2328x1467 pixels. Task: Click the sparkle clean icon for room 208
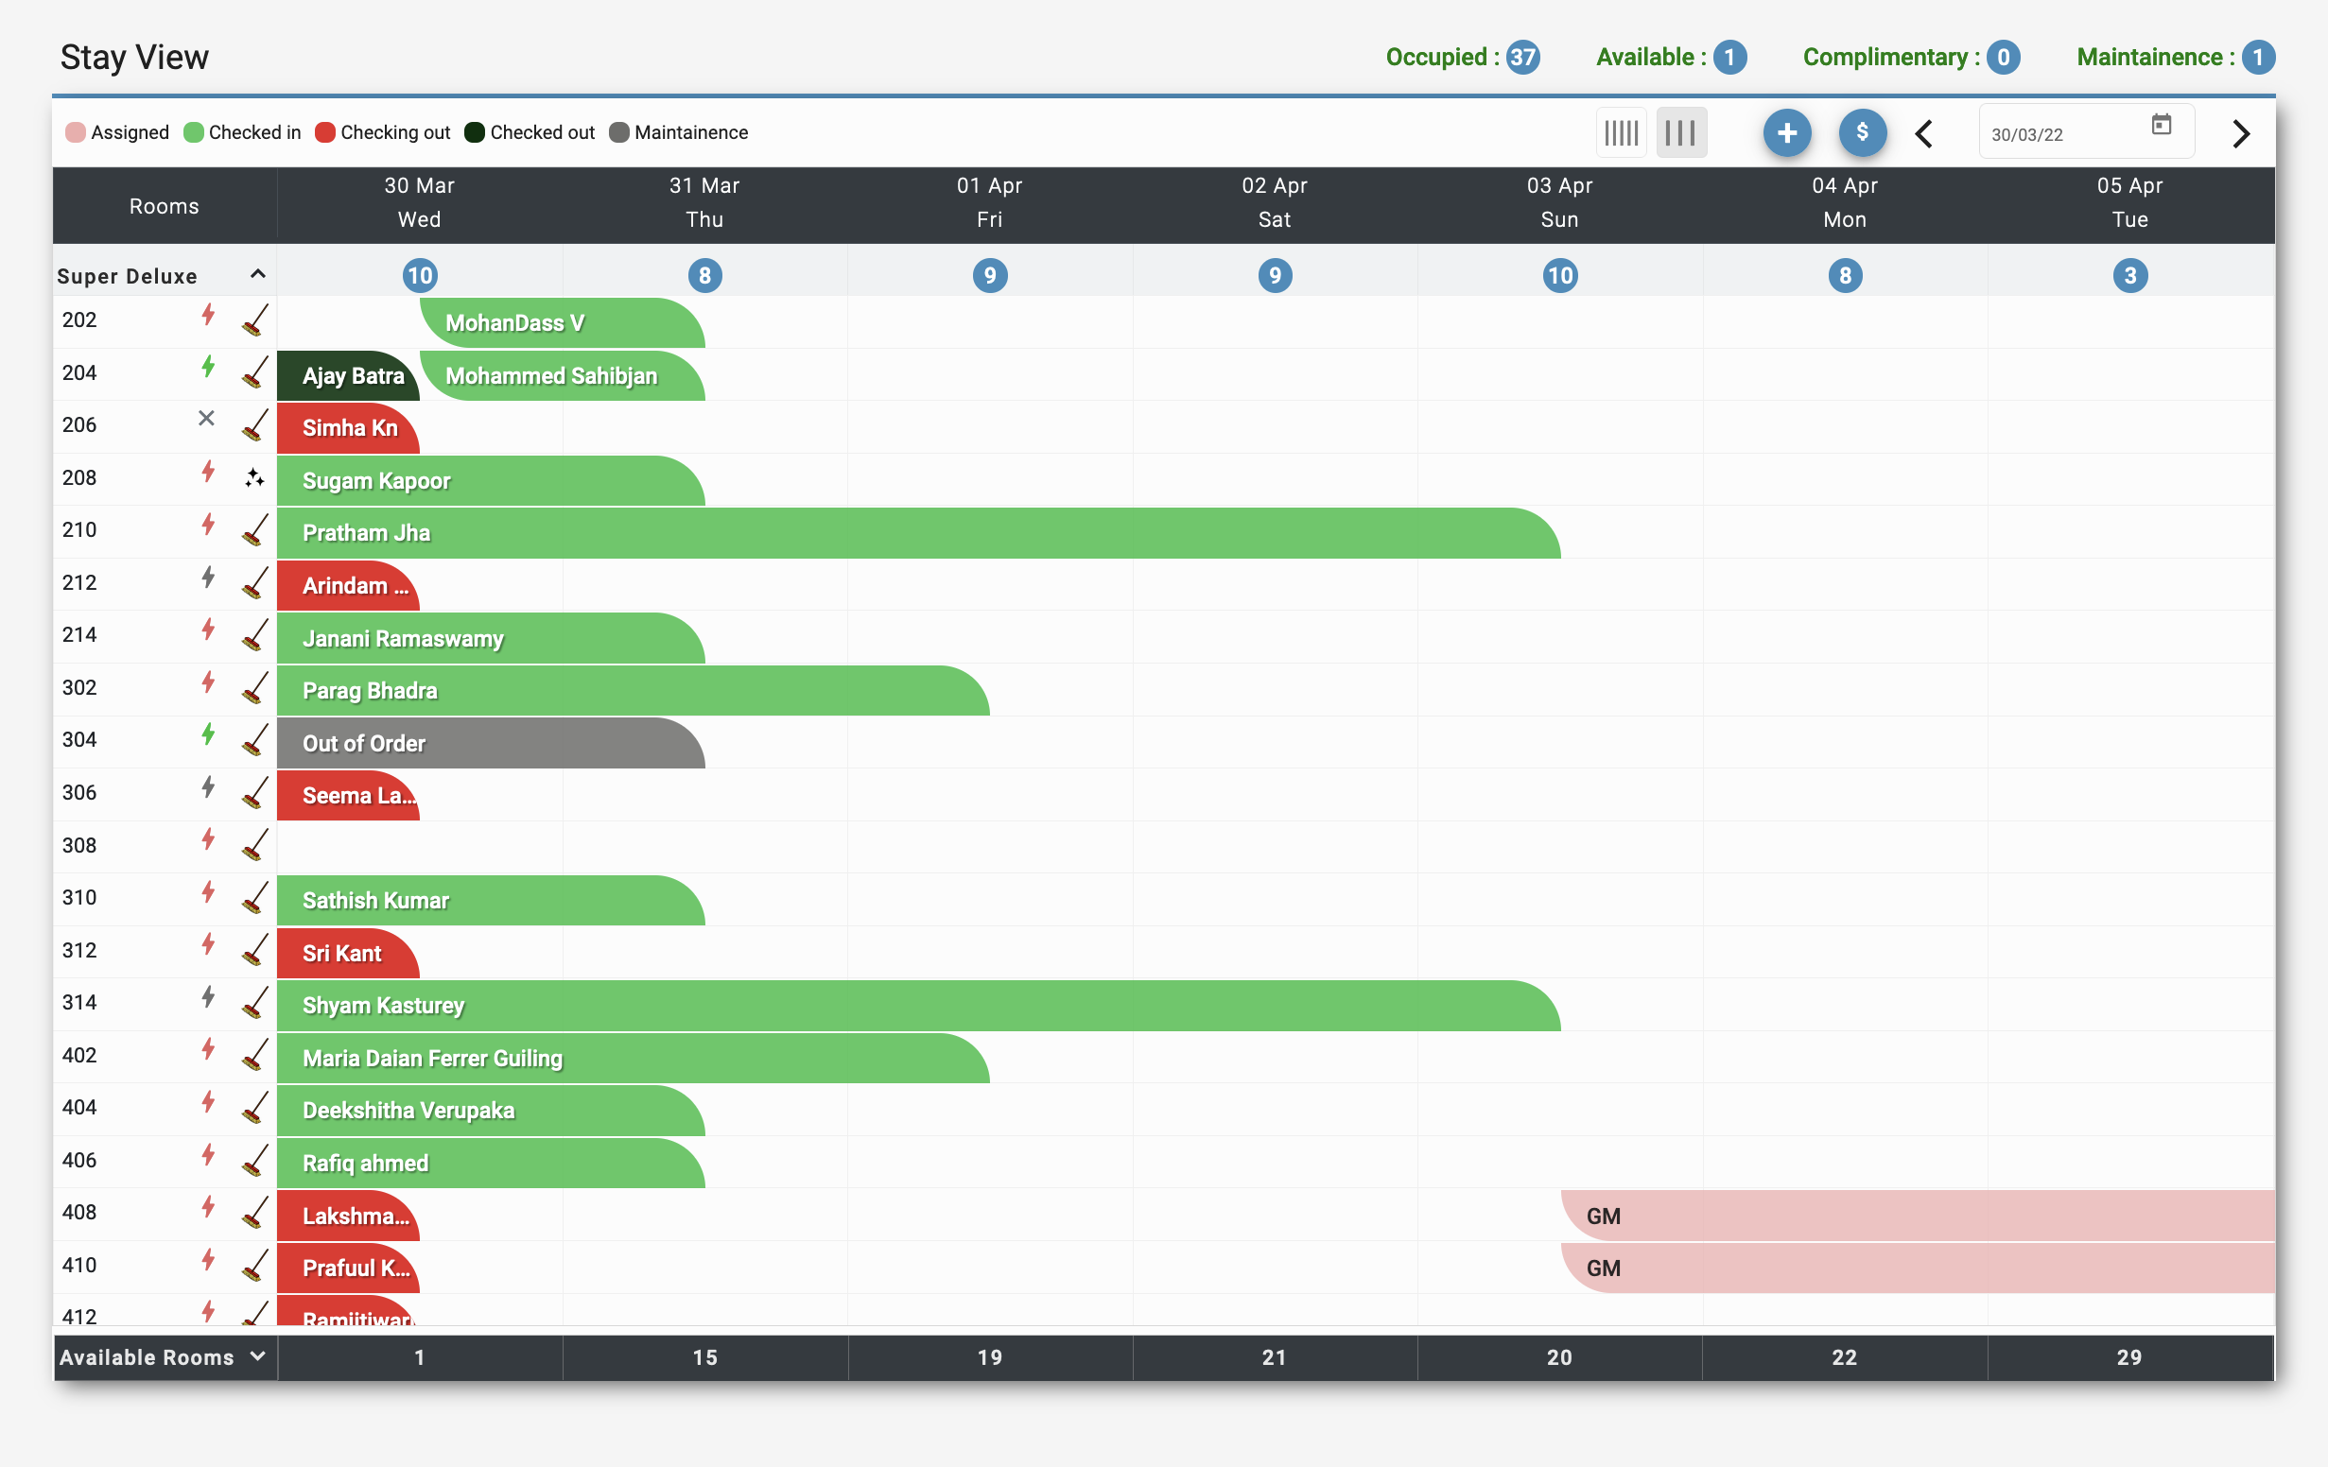click(254, 477)
